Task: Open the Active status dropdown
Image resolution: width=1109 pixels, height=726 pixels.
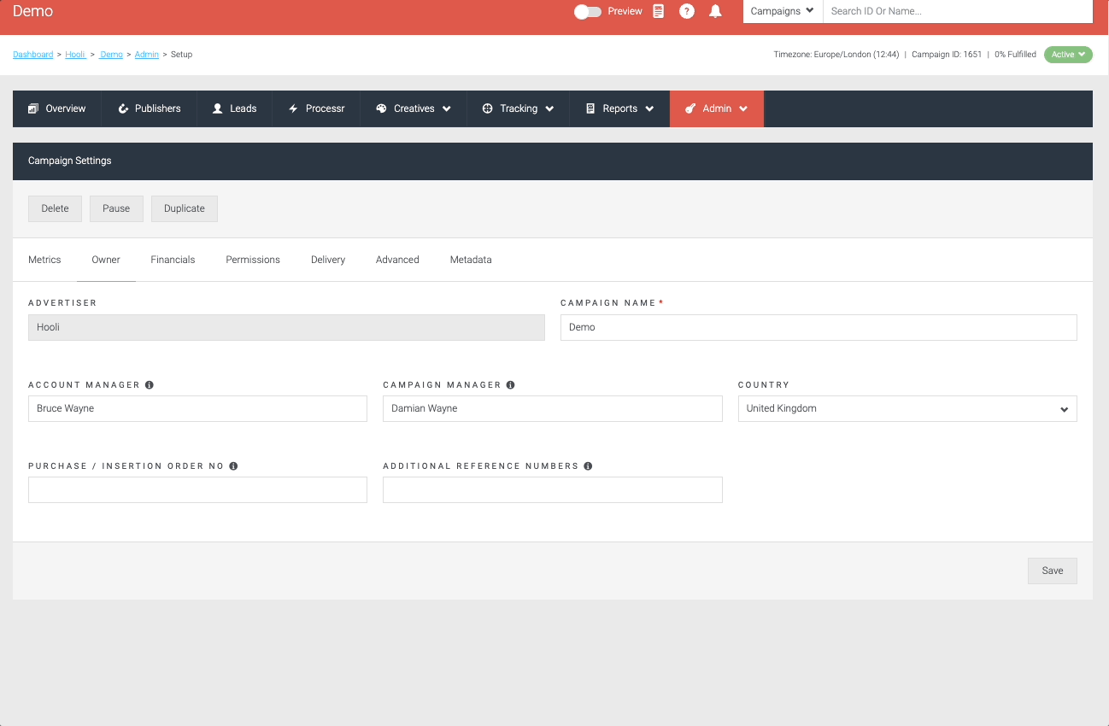Action: click(x=1068, y=55)
